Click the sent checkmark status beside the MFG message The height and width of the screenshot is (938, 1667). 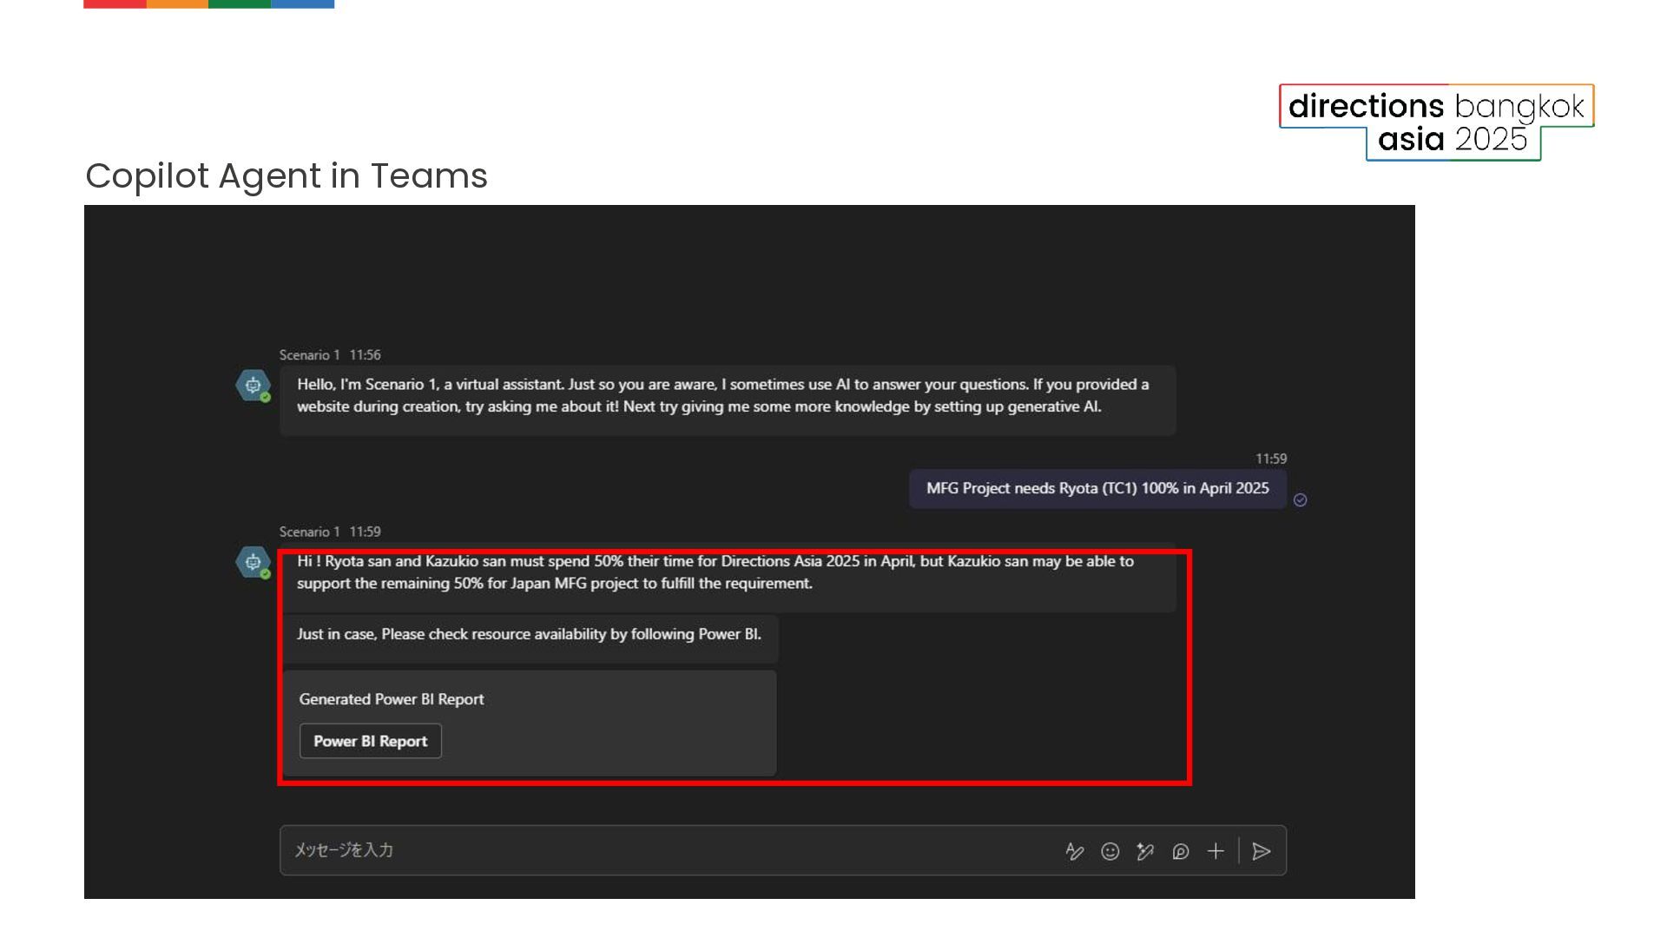[x=1300, y=499]
